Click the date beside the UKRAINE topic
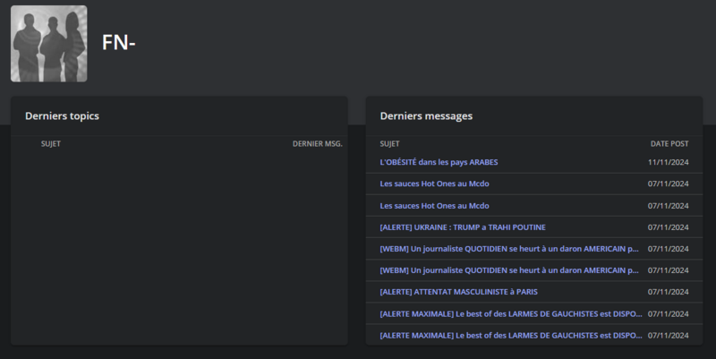Viewport: 716px width, 359px height. 668,227
